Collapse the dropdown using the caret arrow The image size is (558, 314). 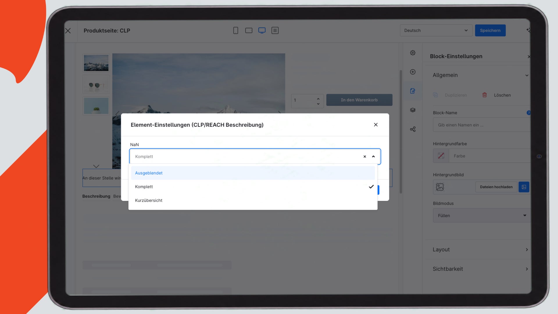(x=373, y=157)
